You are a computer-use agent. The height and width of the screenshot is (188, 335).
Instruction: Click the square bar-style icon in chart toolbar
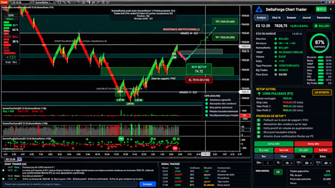(60, 2)
